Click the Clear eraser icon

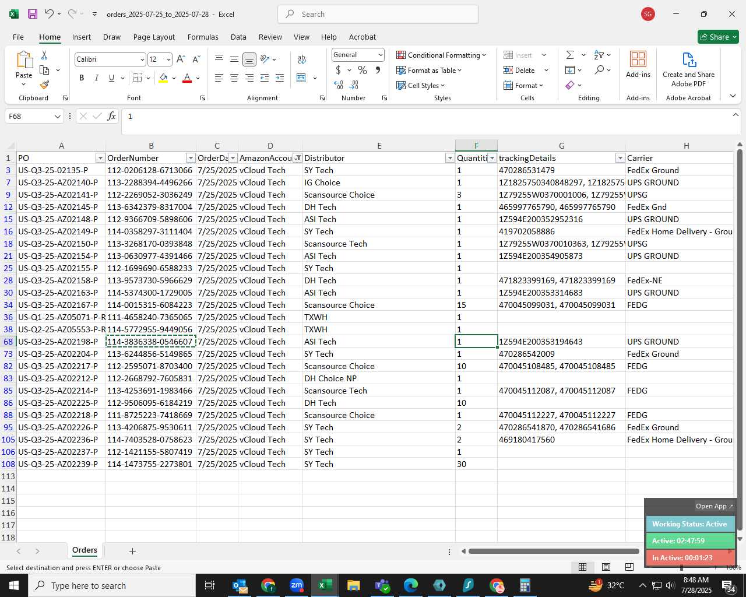coord(570,85)
